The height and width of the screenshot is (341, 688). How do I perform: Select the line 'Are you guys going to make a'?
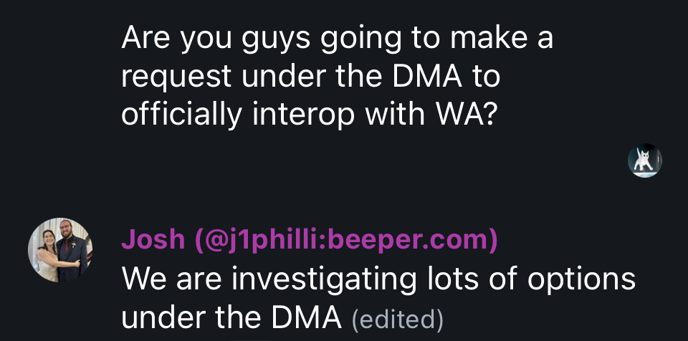pos(337,38)
